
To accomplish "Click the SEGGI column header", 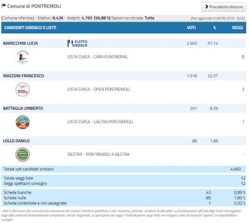I will click(x=237, y=28).
